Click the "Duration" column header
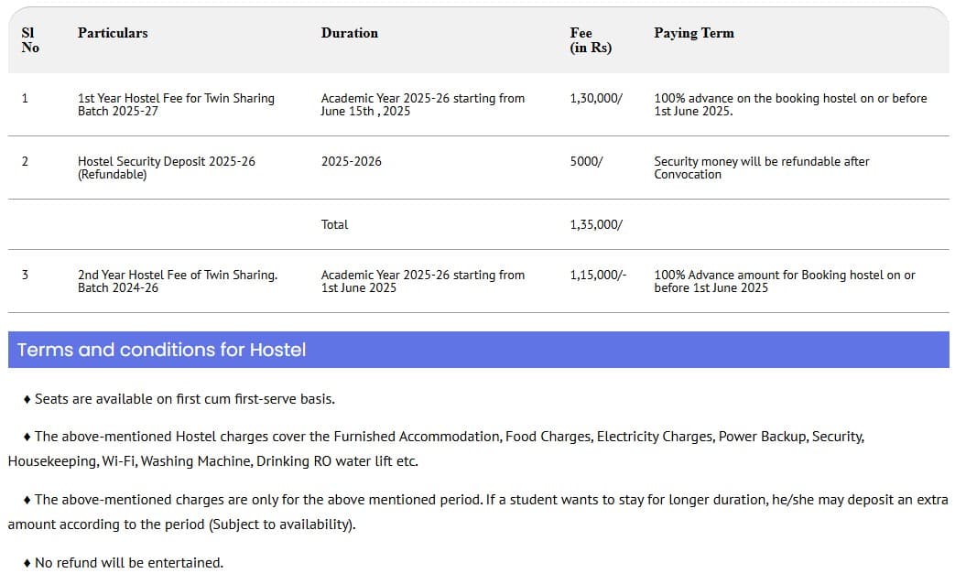The height and width of the screenshot is (584, 966). (x=349, y=33)
